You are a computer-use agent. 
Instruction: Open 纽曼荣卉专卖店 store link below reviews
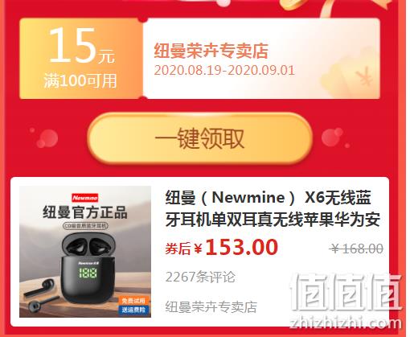(211, 307)
